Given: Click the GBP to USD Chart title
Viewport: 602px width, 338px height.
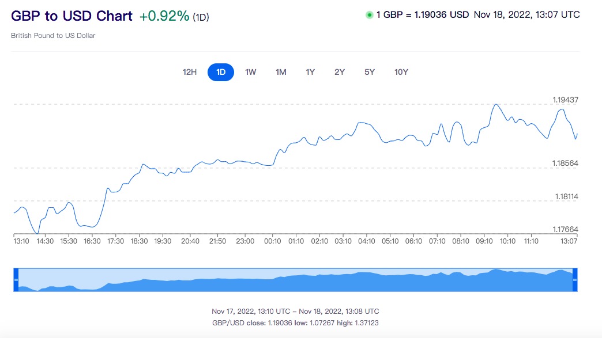Looking at the screenshot, I should click(72, 16).
